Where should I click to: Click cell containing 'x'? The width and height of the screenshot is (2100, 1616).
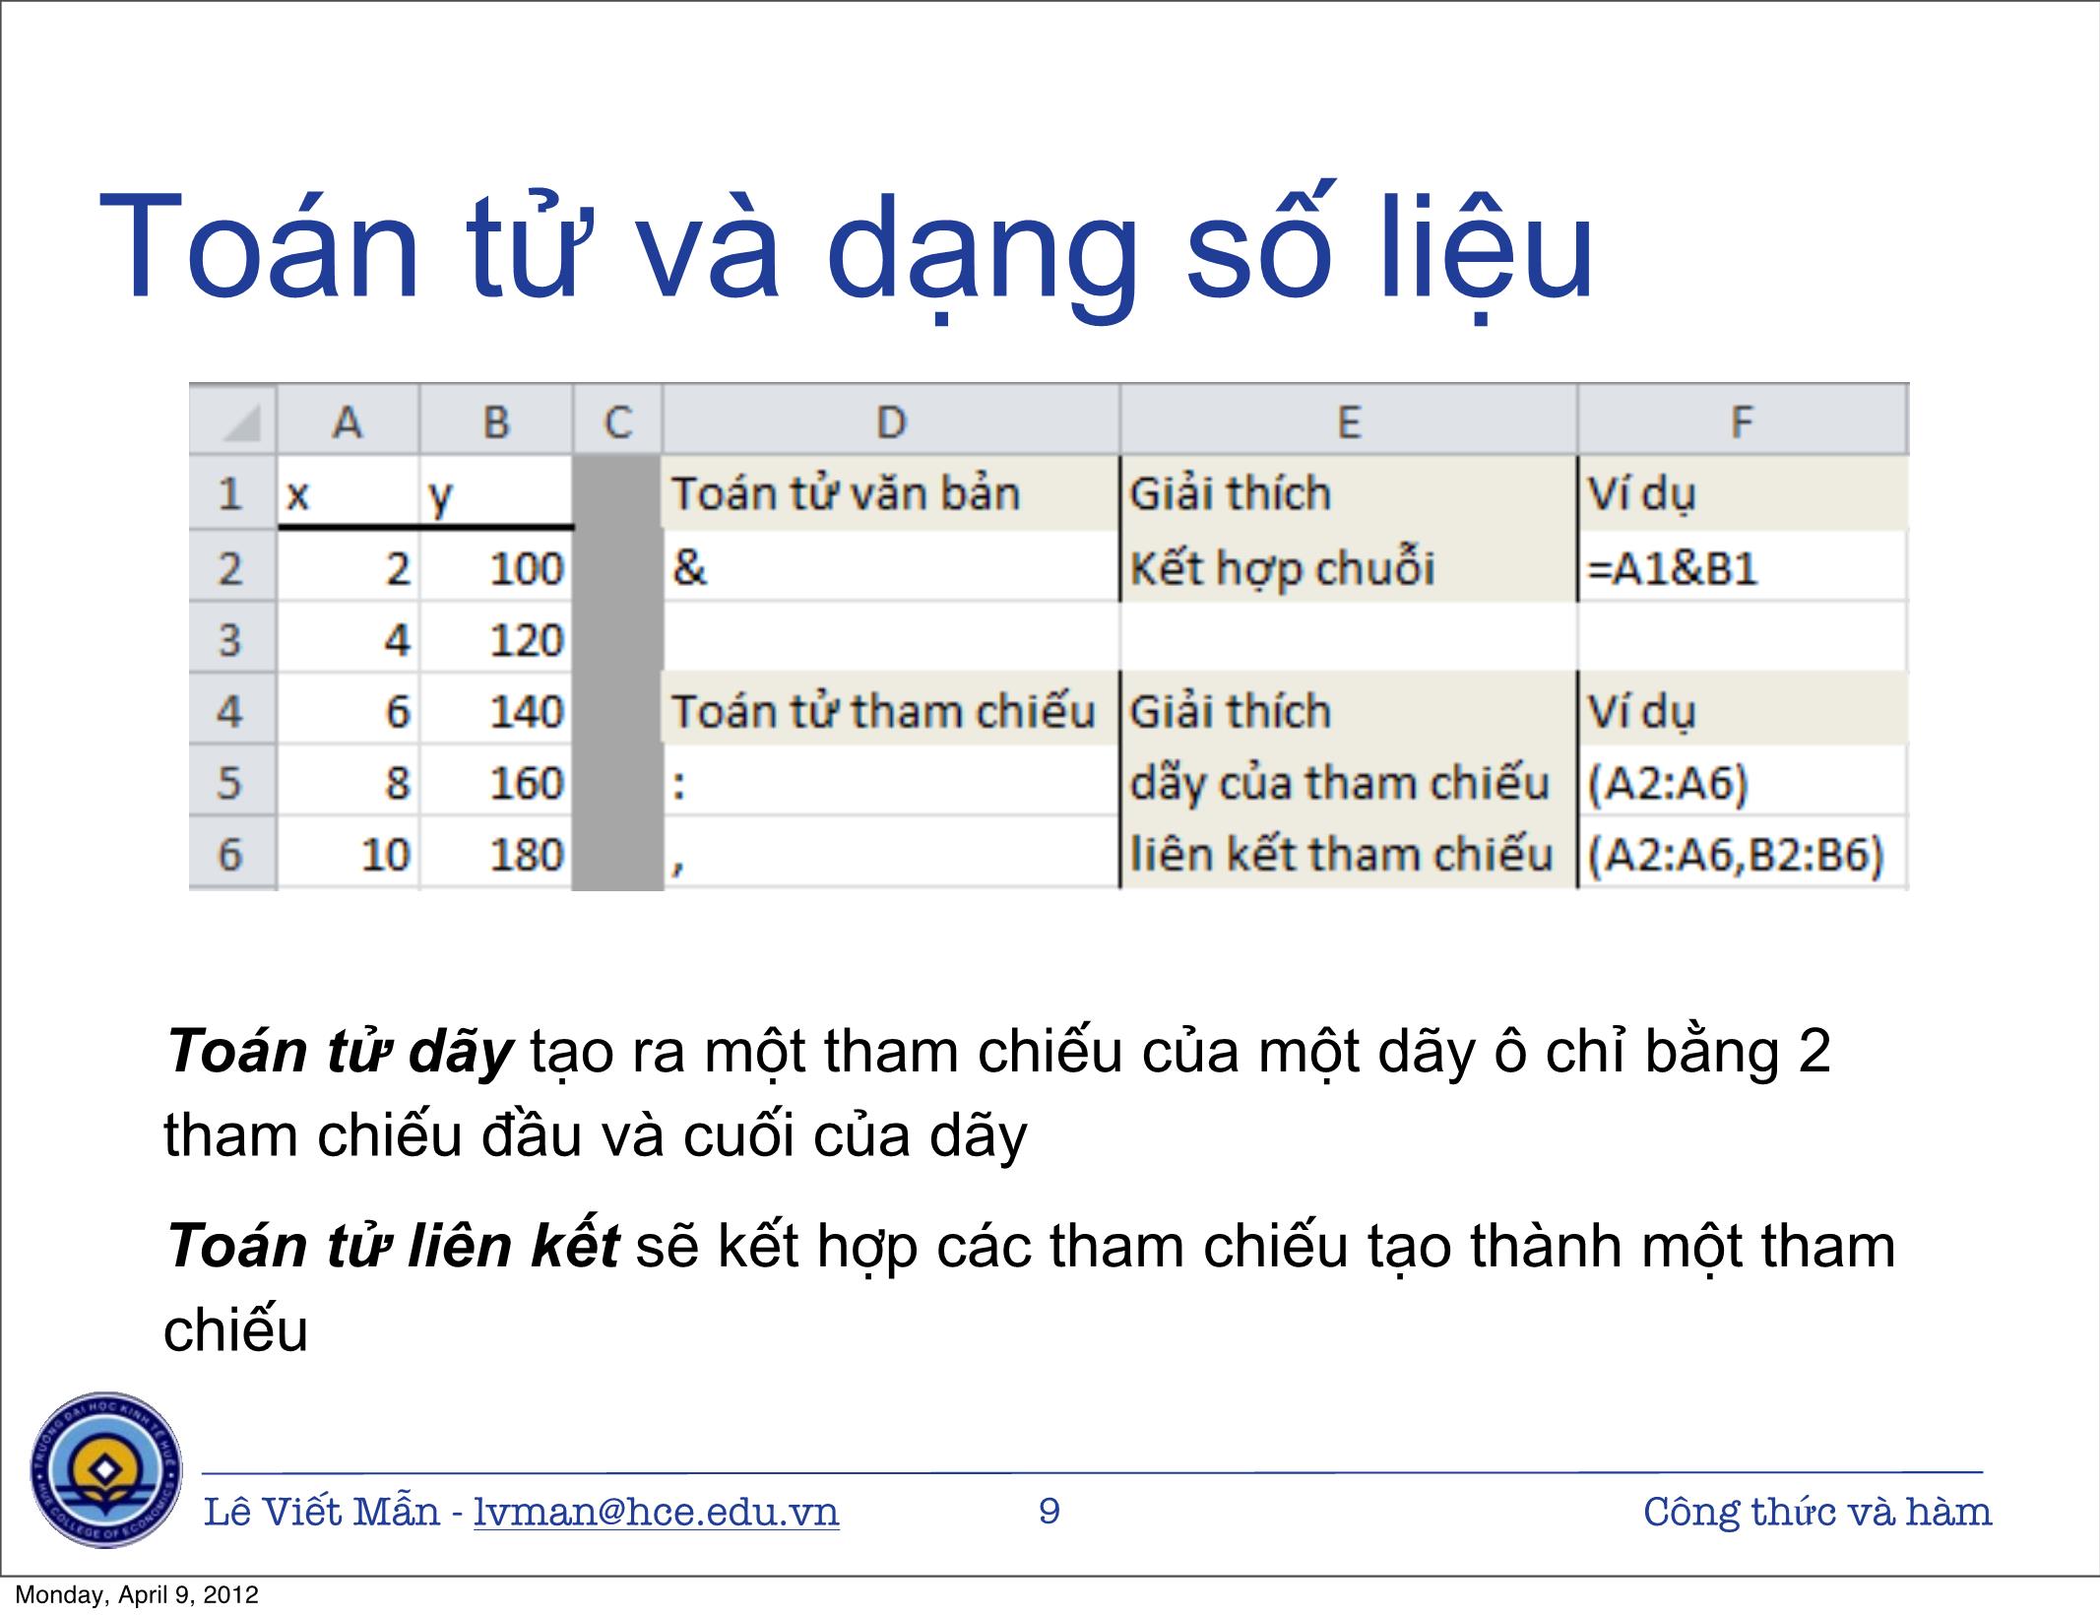click(349, 492)
